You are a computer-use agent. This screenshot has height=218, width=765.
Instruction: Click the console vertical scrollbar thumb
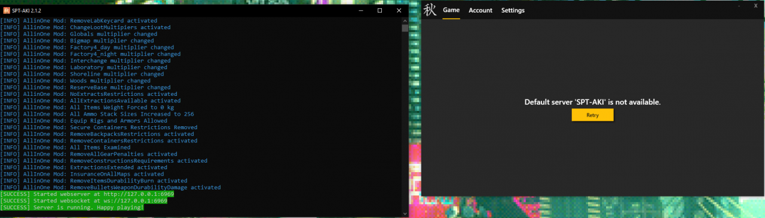[x=405, y=27]
